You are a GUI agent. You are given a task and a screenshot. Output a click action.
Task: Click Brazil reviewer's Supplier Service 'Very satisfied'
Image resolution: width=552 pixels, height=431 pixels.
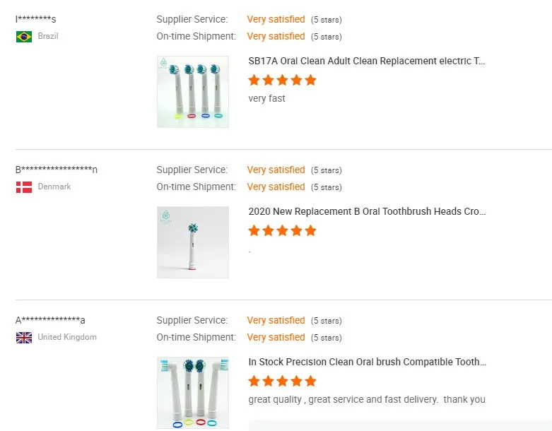(276, 20)
